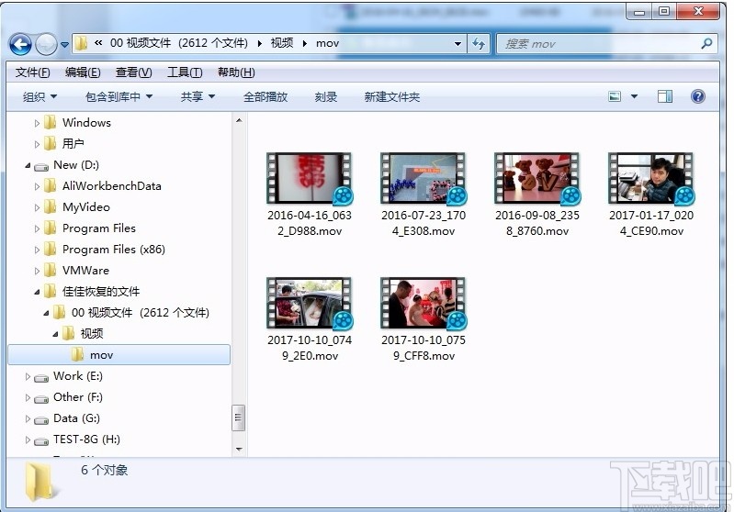Open Help with the question mark icon

[697, 96]
